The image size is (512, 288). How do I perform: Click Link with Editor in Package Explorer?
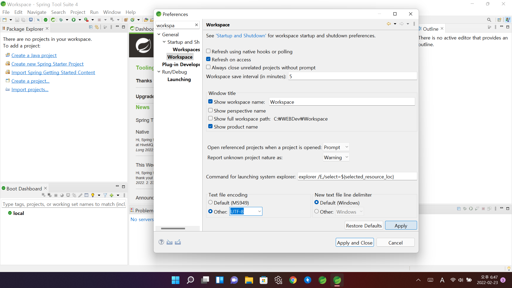[97, 27]
